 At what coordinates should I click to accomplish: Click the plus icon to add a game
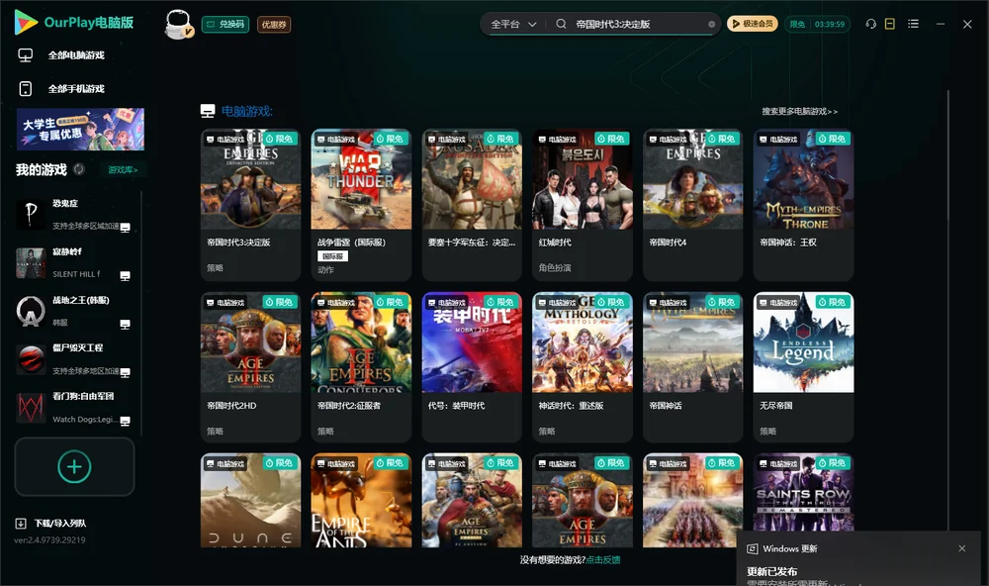74,466
